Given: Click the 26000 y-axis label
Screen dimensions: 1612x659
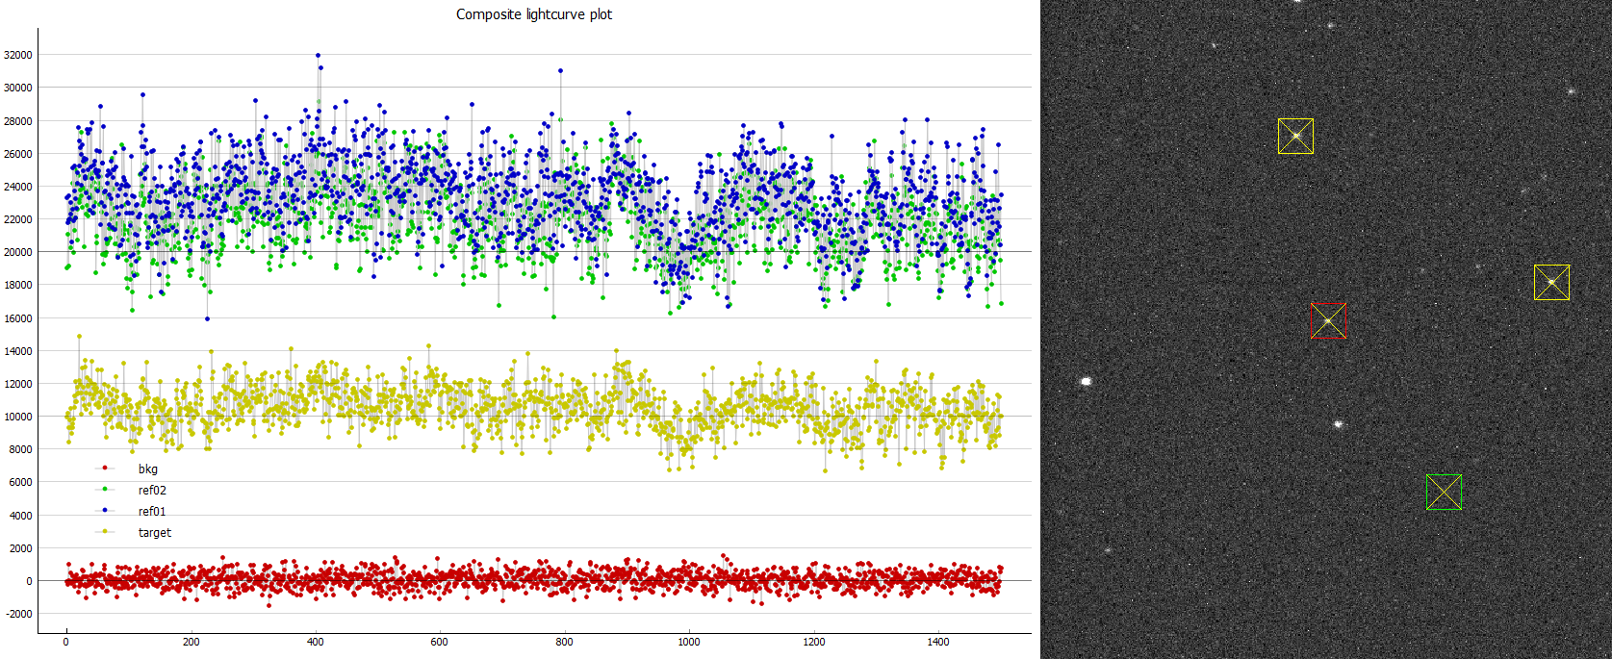Looking at the screenshot, I should [18, 154].
